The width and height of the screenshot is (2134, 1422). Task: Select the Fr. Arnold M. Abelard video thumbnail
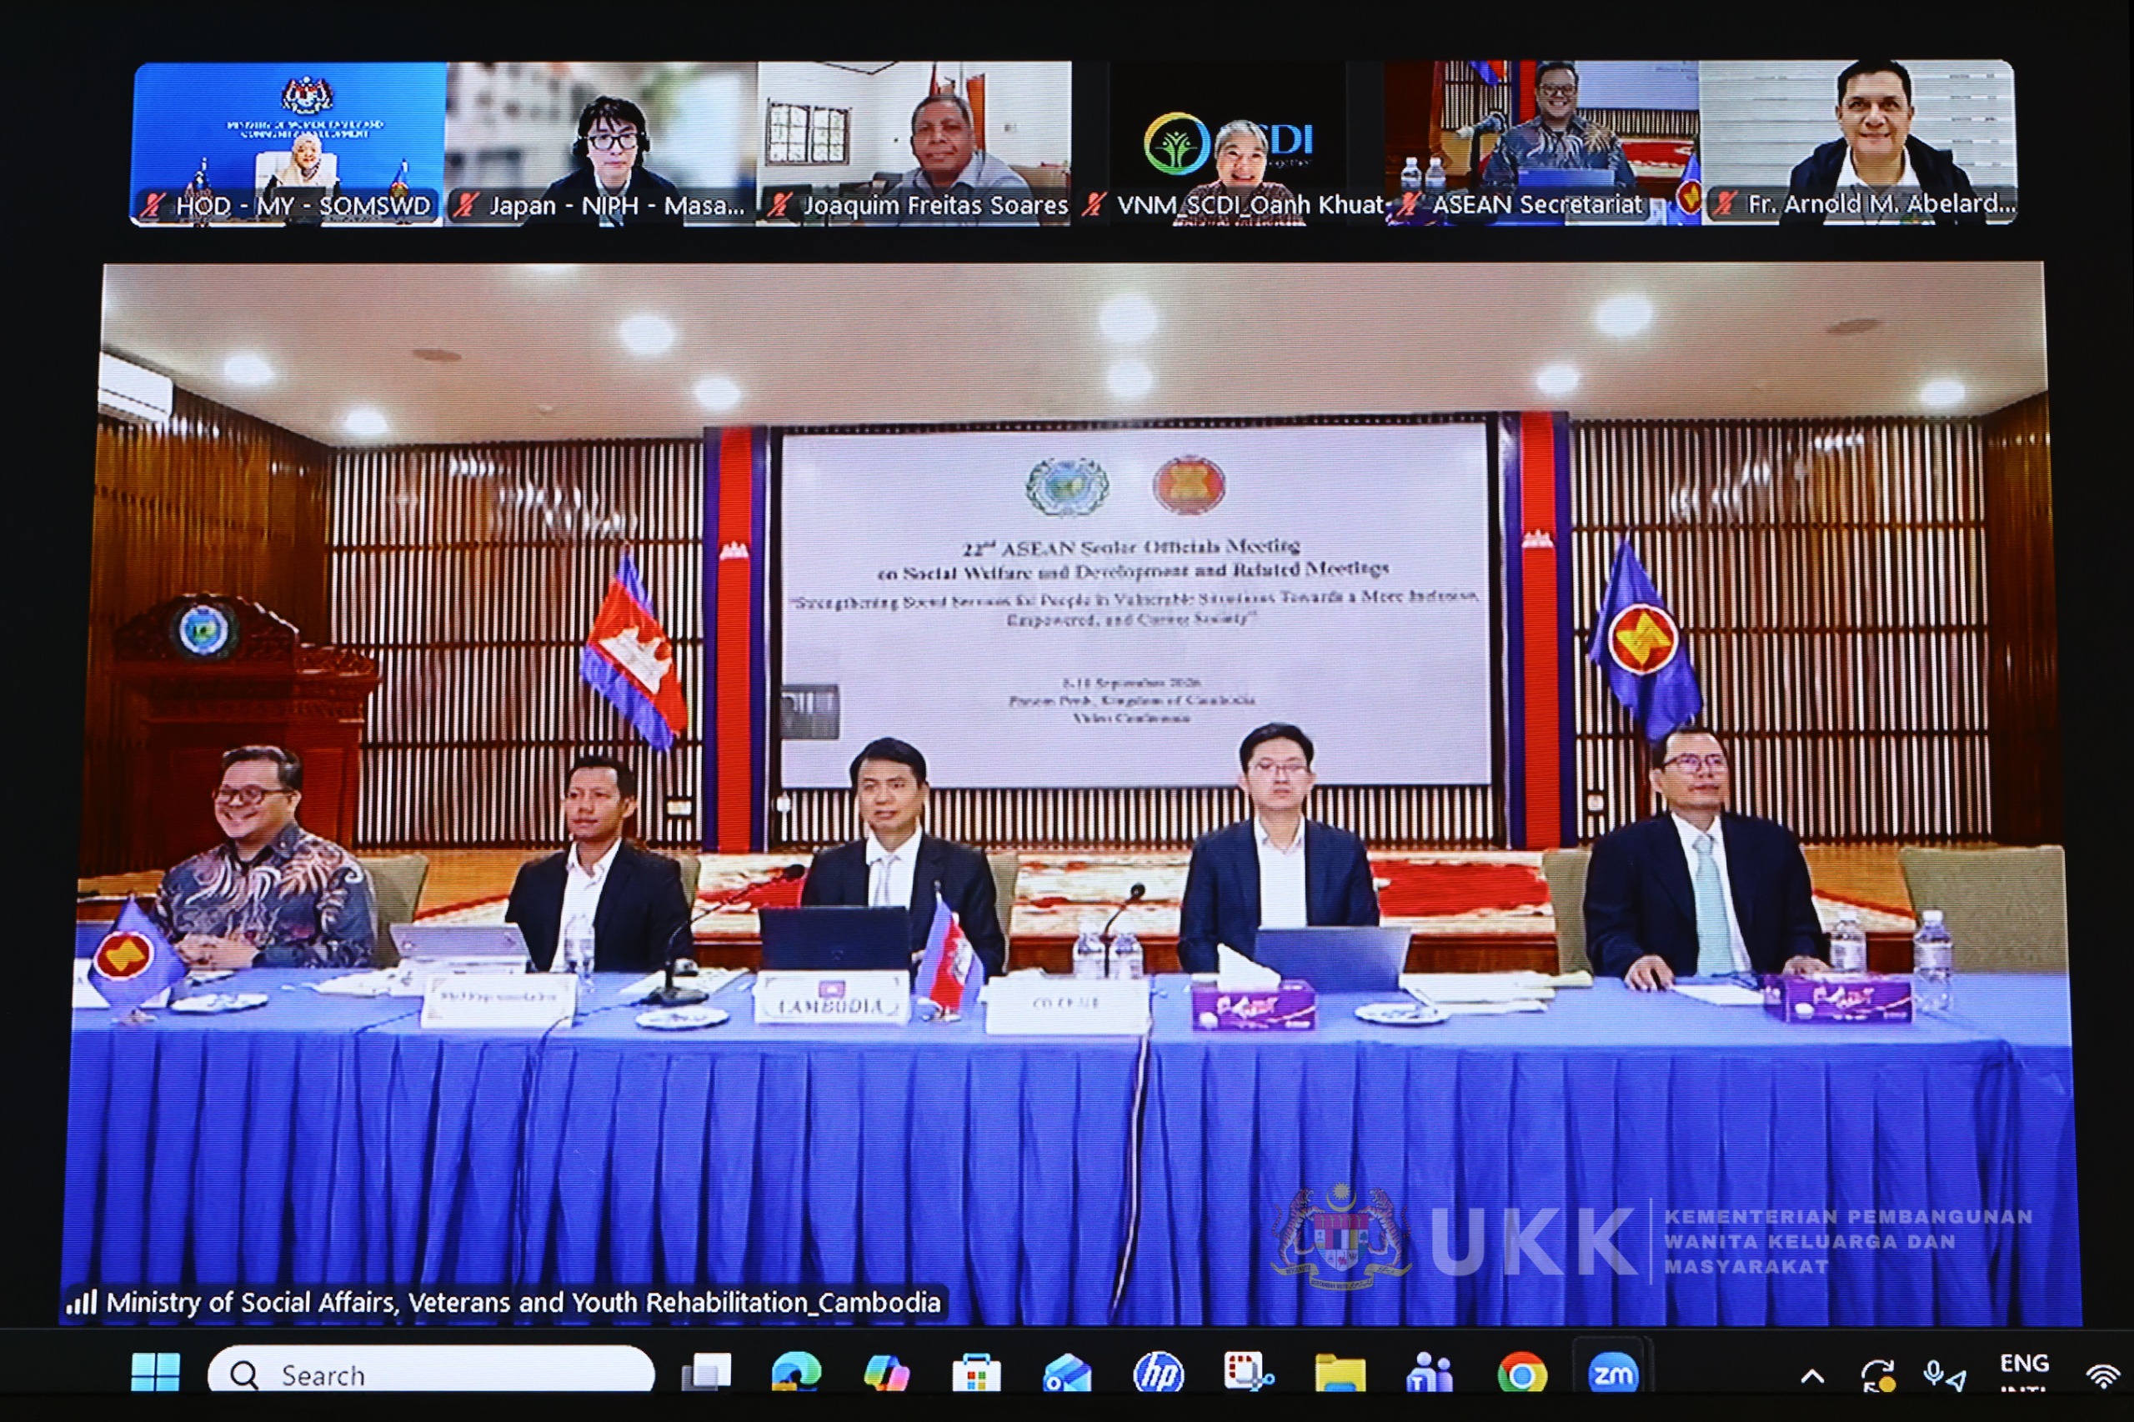pyautogui.click(x=1858, y=142)
